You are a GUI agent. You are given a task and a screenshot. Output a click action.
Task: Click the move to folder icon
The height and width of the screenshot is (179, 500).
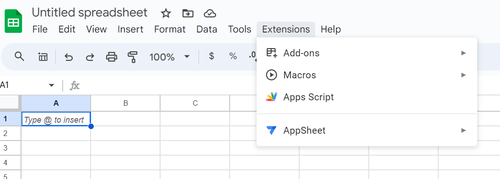click(x=188, y=13)
